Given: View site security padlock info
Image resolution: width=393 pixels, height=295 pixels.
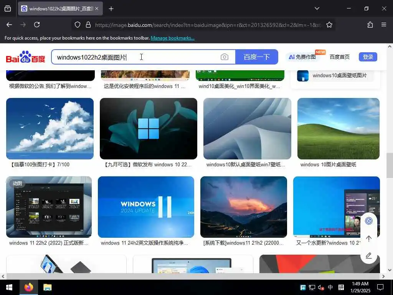Looking at the screenshot, I should pos(88,25).
